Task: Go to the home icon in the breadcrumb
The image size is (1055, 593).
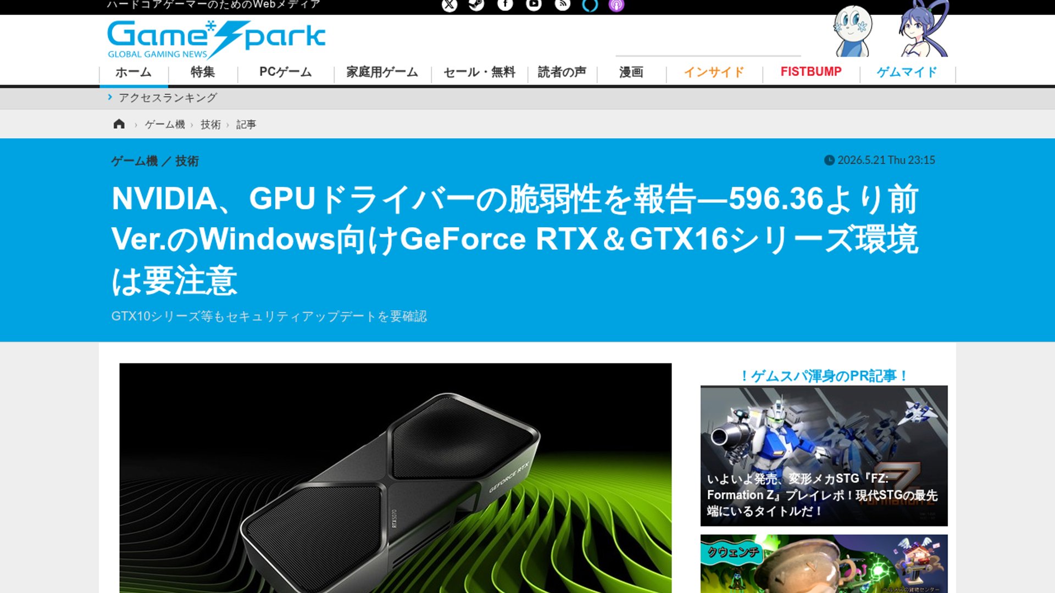Action: coord(119,124)
